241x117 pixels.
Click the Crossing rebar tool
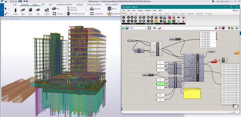(95, 9)
